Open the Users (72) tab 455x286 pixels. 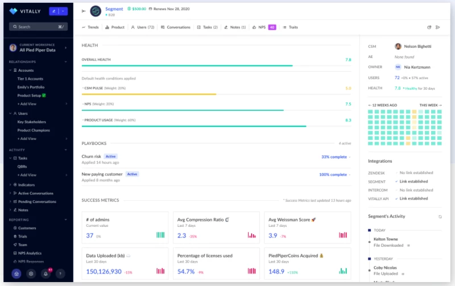tap(142, 27)
